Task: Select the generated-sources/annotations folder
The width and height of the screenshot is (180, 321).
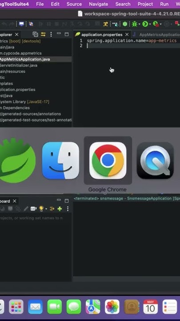Action: (30, 114)
